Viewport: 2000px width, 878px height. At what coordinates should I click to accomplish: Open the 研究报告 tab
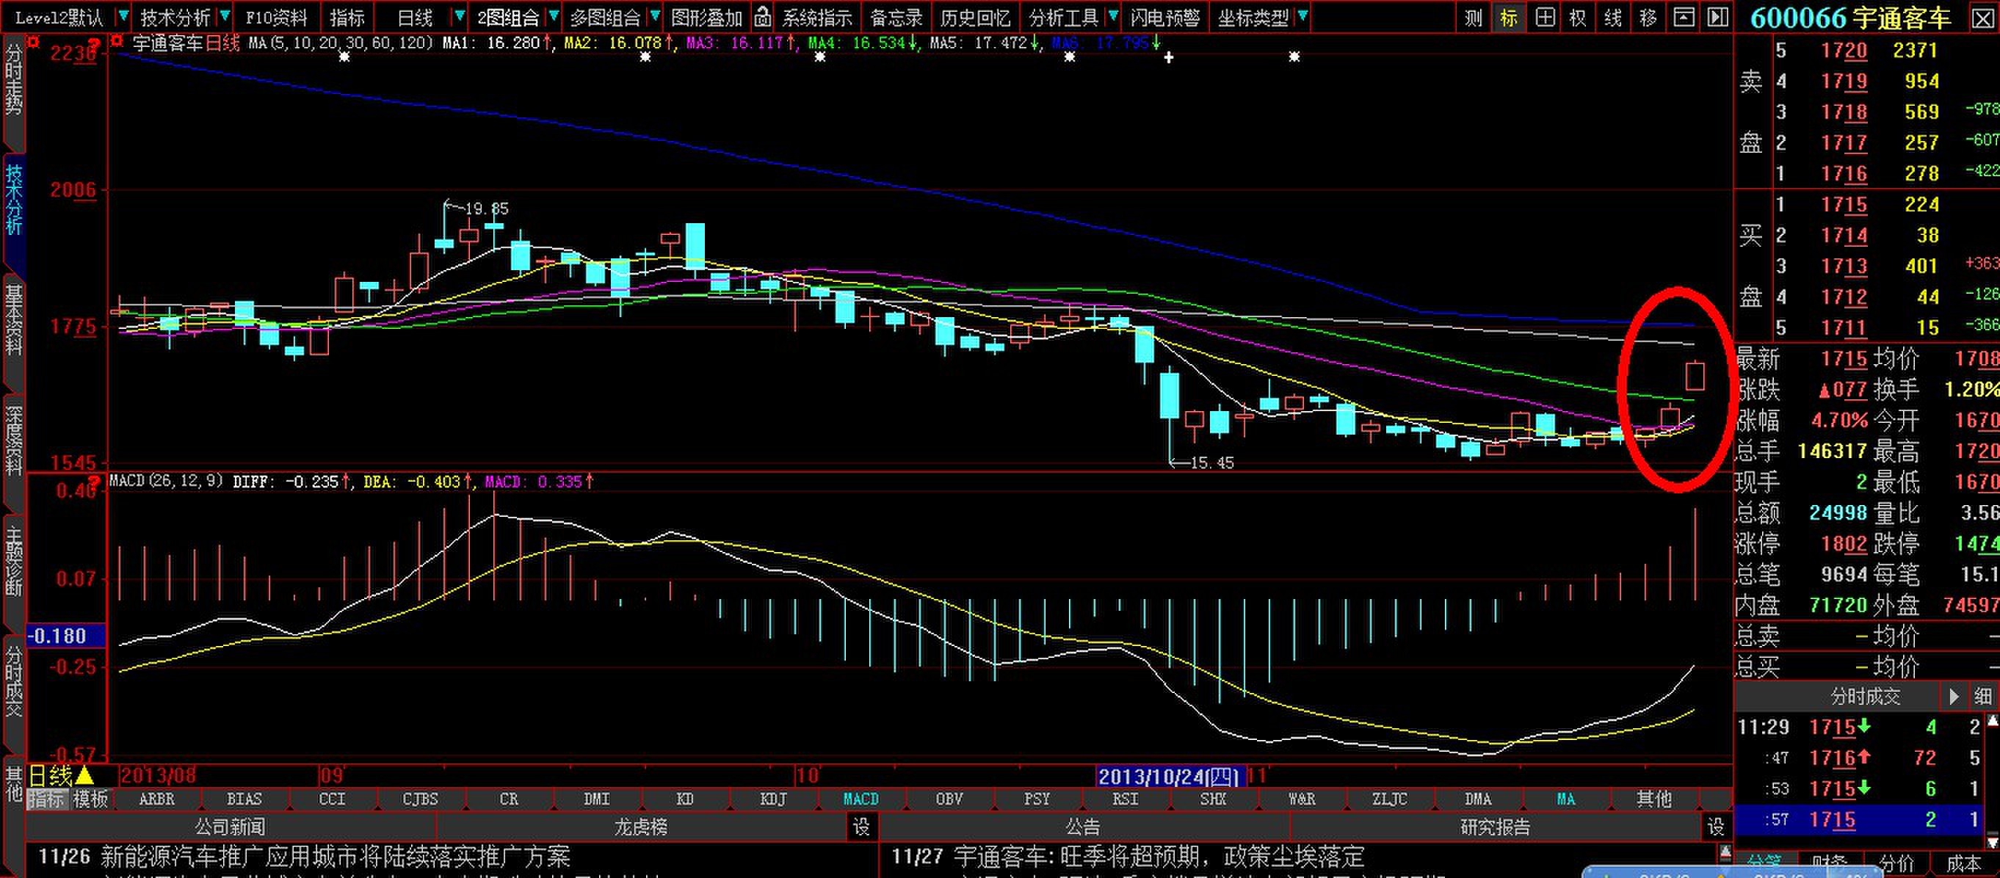(x=1496, y=827)
